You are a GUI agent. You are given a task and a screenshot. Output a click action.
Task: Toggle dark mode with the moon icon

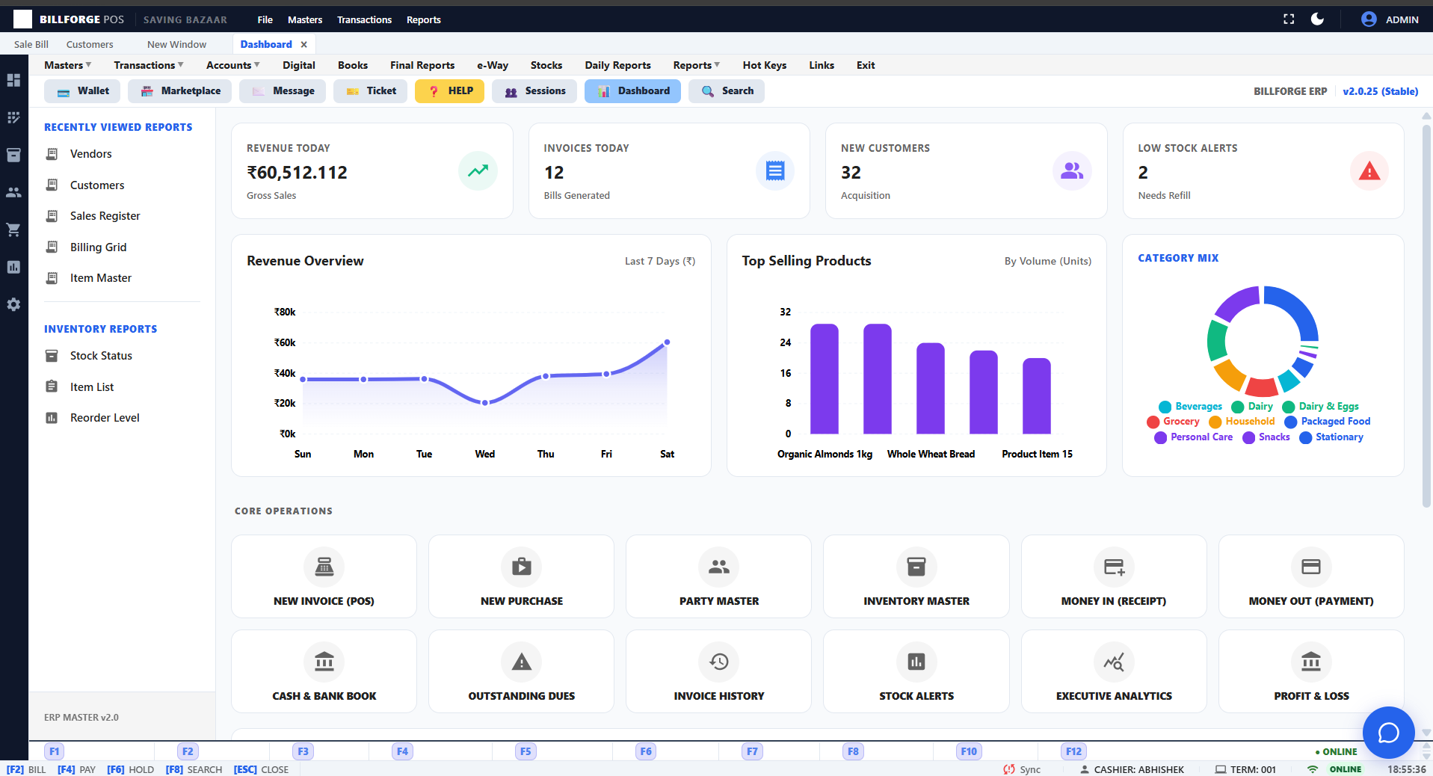point(1316,19)
